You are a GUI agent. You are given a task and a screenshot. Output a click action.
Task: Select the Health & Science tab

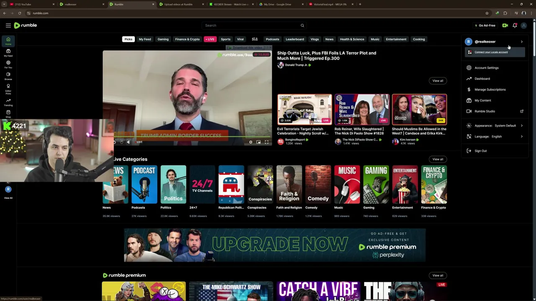[352, 39]
